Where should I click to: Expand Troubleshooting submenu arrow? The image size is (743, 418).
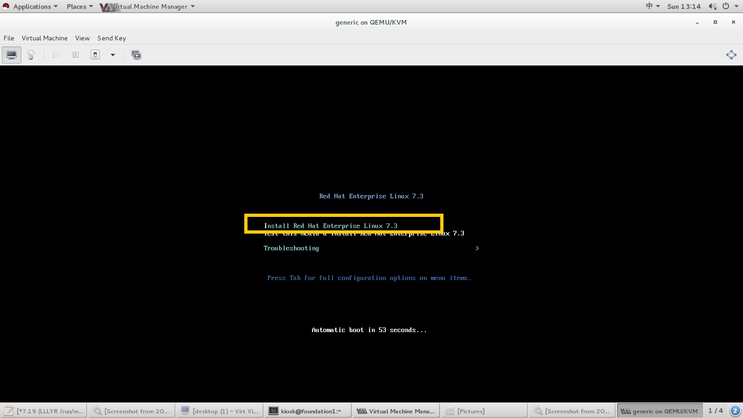[477, 248]
